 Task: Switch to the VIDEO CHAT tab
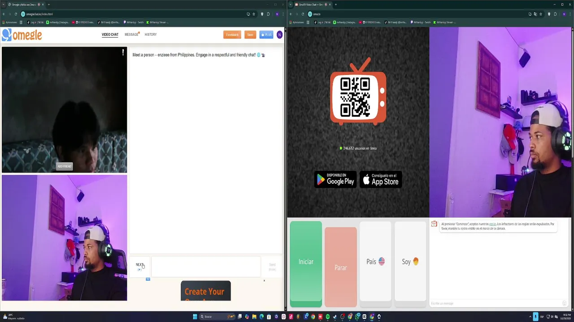[x=110, y=34]
